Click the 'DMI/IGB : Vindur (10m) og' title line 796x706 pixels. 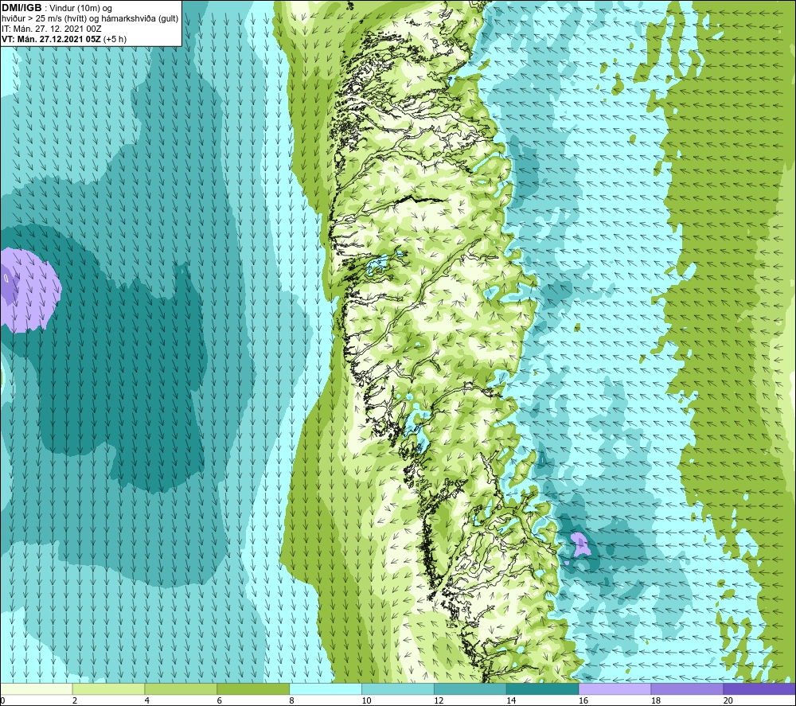pyautogui.click(x=57, y=8)
